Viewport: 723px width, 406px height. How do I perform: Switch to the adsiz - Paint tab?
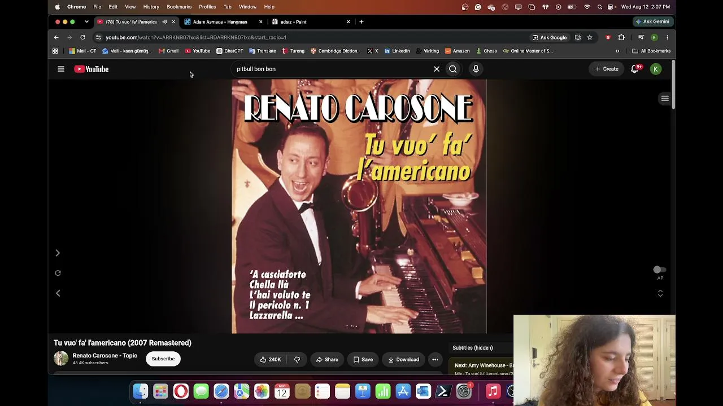click(311, 22)
